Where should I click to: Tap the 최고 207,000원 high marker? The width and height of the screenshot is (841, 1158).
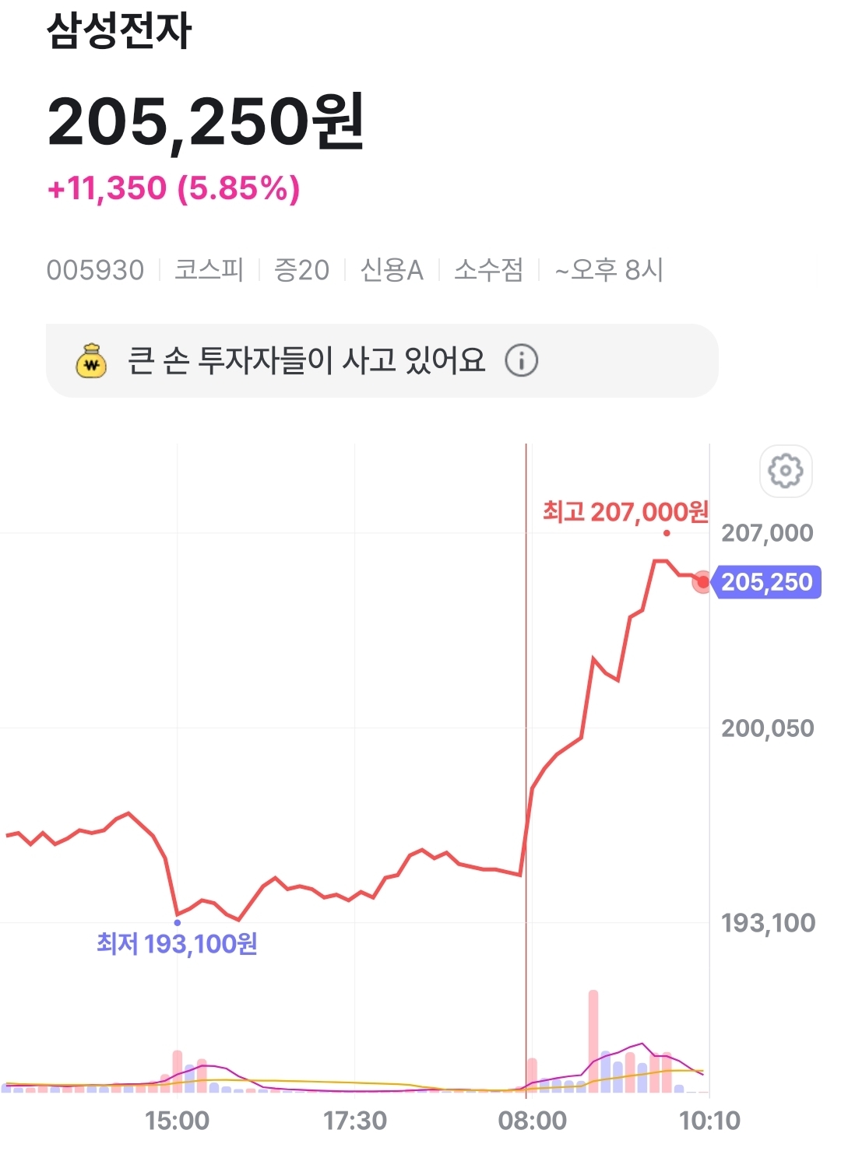click(625, 512)
